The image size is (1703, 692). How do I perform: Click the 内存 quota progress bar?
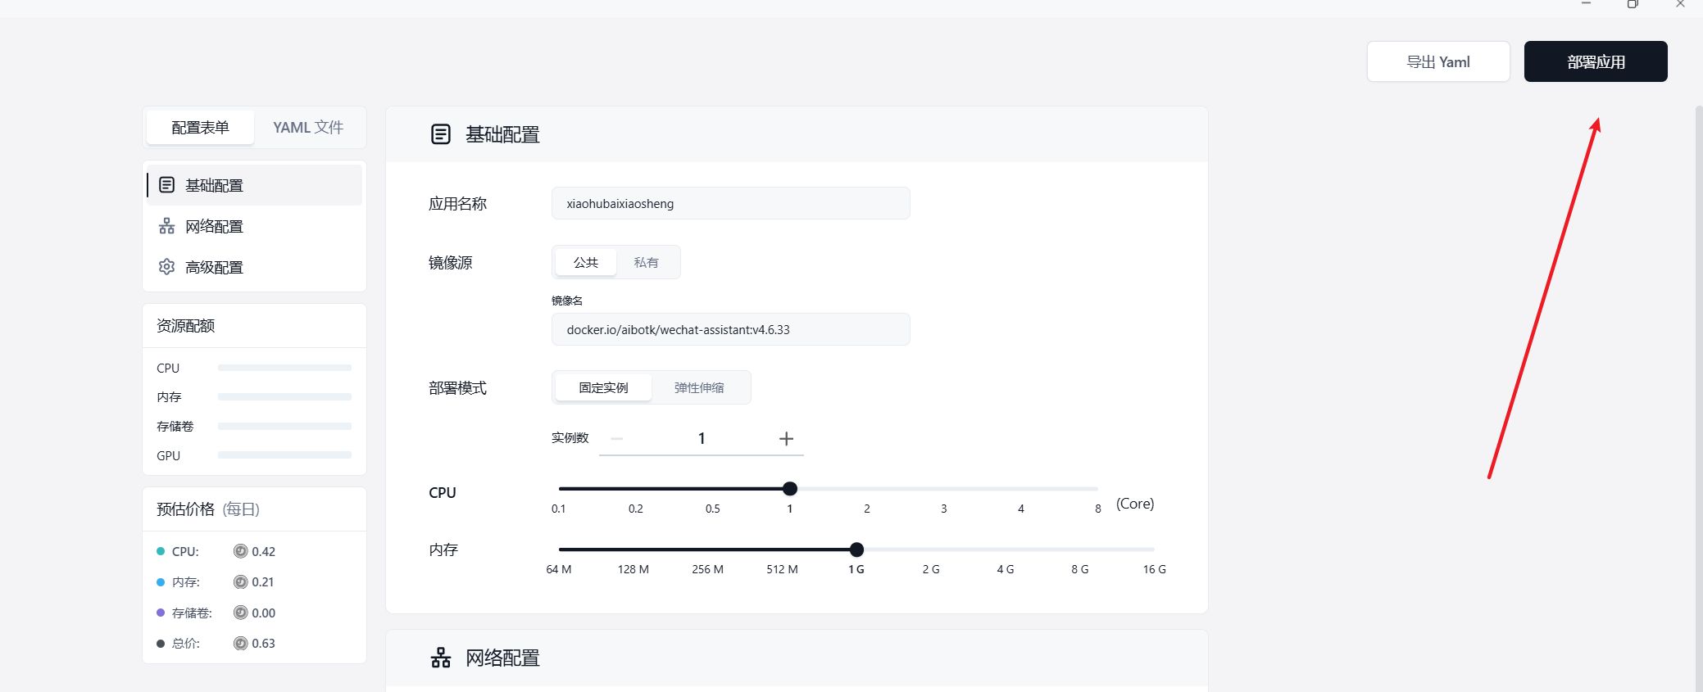284,396
